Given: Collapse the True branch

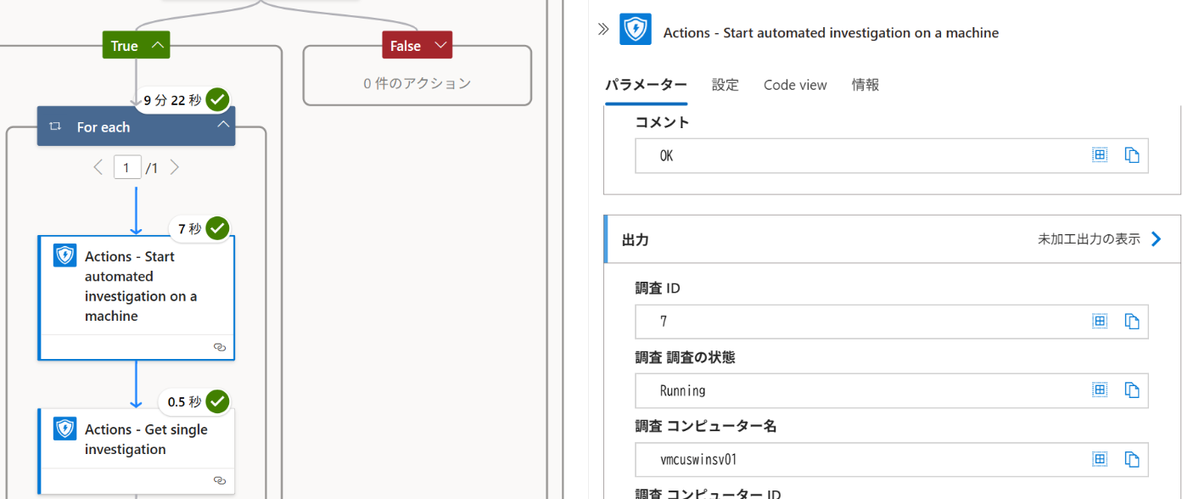Looking at the screenshot, I should click(x=158, y=45).
